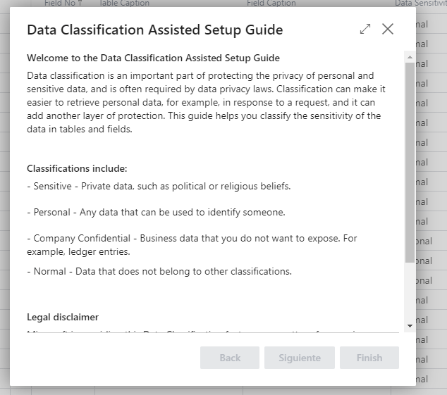The width and height of the screenshot is (447, 395).
Task: Click the Data Sensitivity column header
Action: coord(420,4)
